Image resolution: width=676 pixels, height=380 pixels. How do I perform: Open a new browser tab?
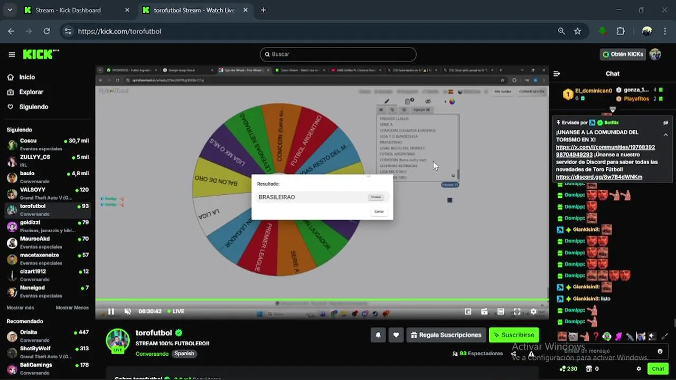tap(263, 10)
